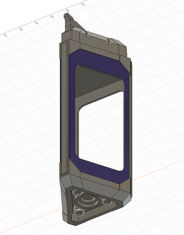Pick the right-hand countersunk hole in the base
This screenshot has width=184, height=235.
pyautogui.click(x=107, y=202)
